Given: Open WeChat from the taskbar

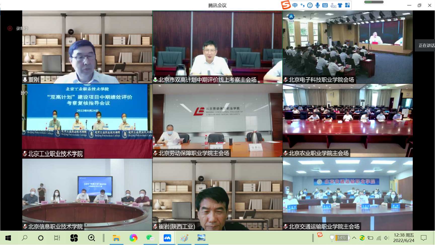Looking at the screenshot, I should (150, 238).
